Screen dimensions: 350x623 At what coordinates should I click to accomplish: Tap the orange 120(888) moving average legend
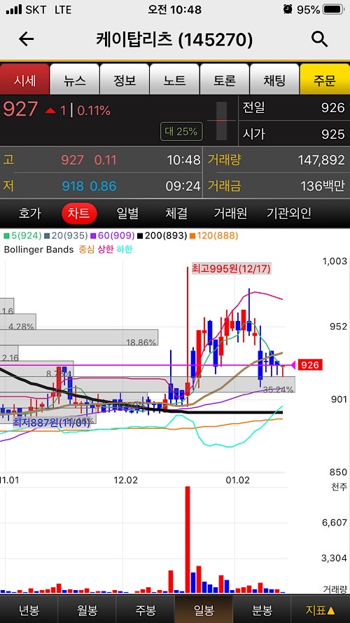(x=214, y=236)
